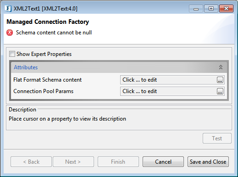Open ellipsis editor for Flat Format Schema content

[x=220, y=80]
